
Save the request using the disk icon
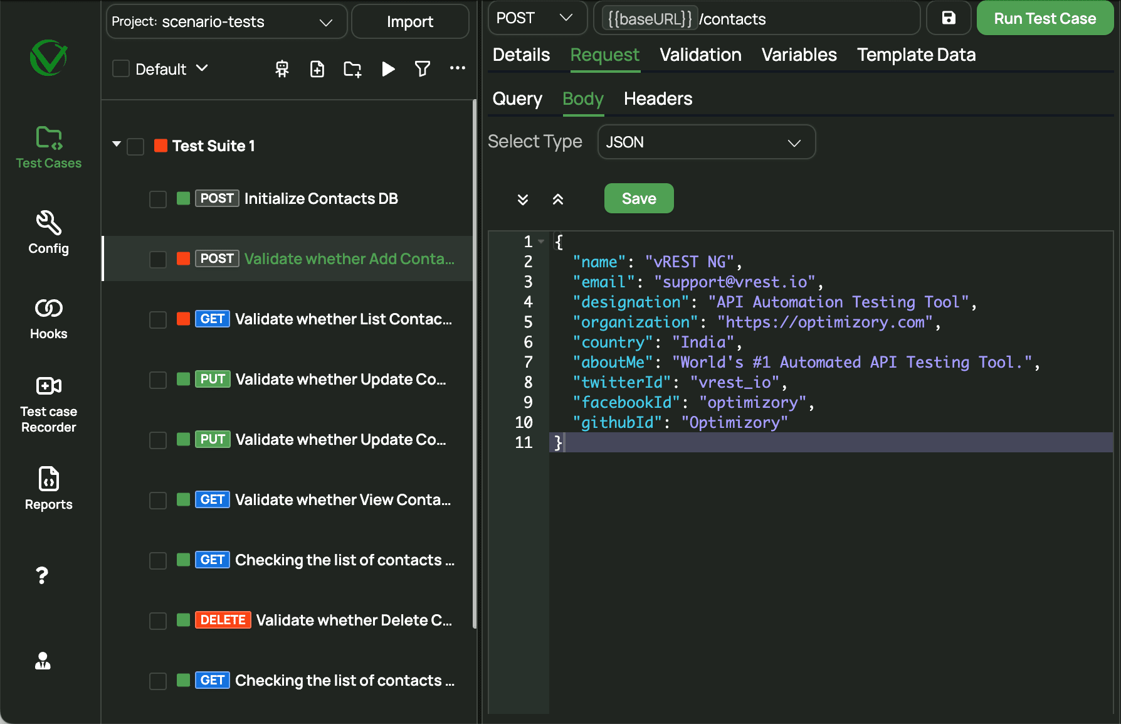949,18
